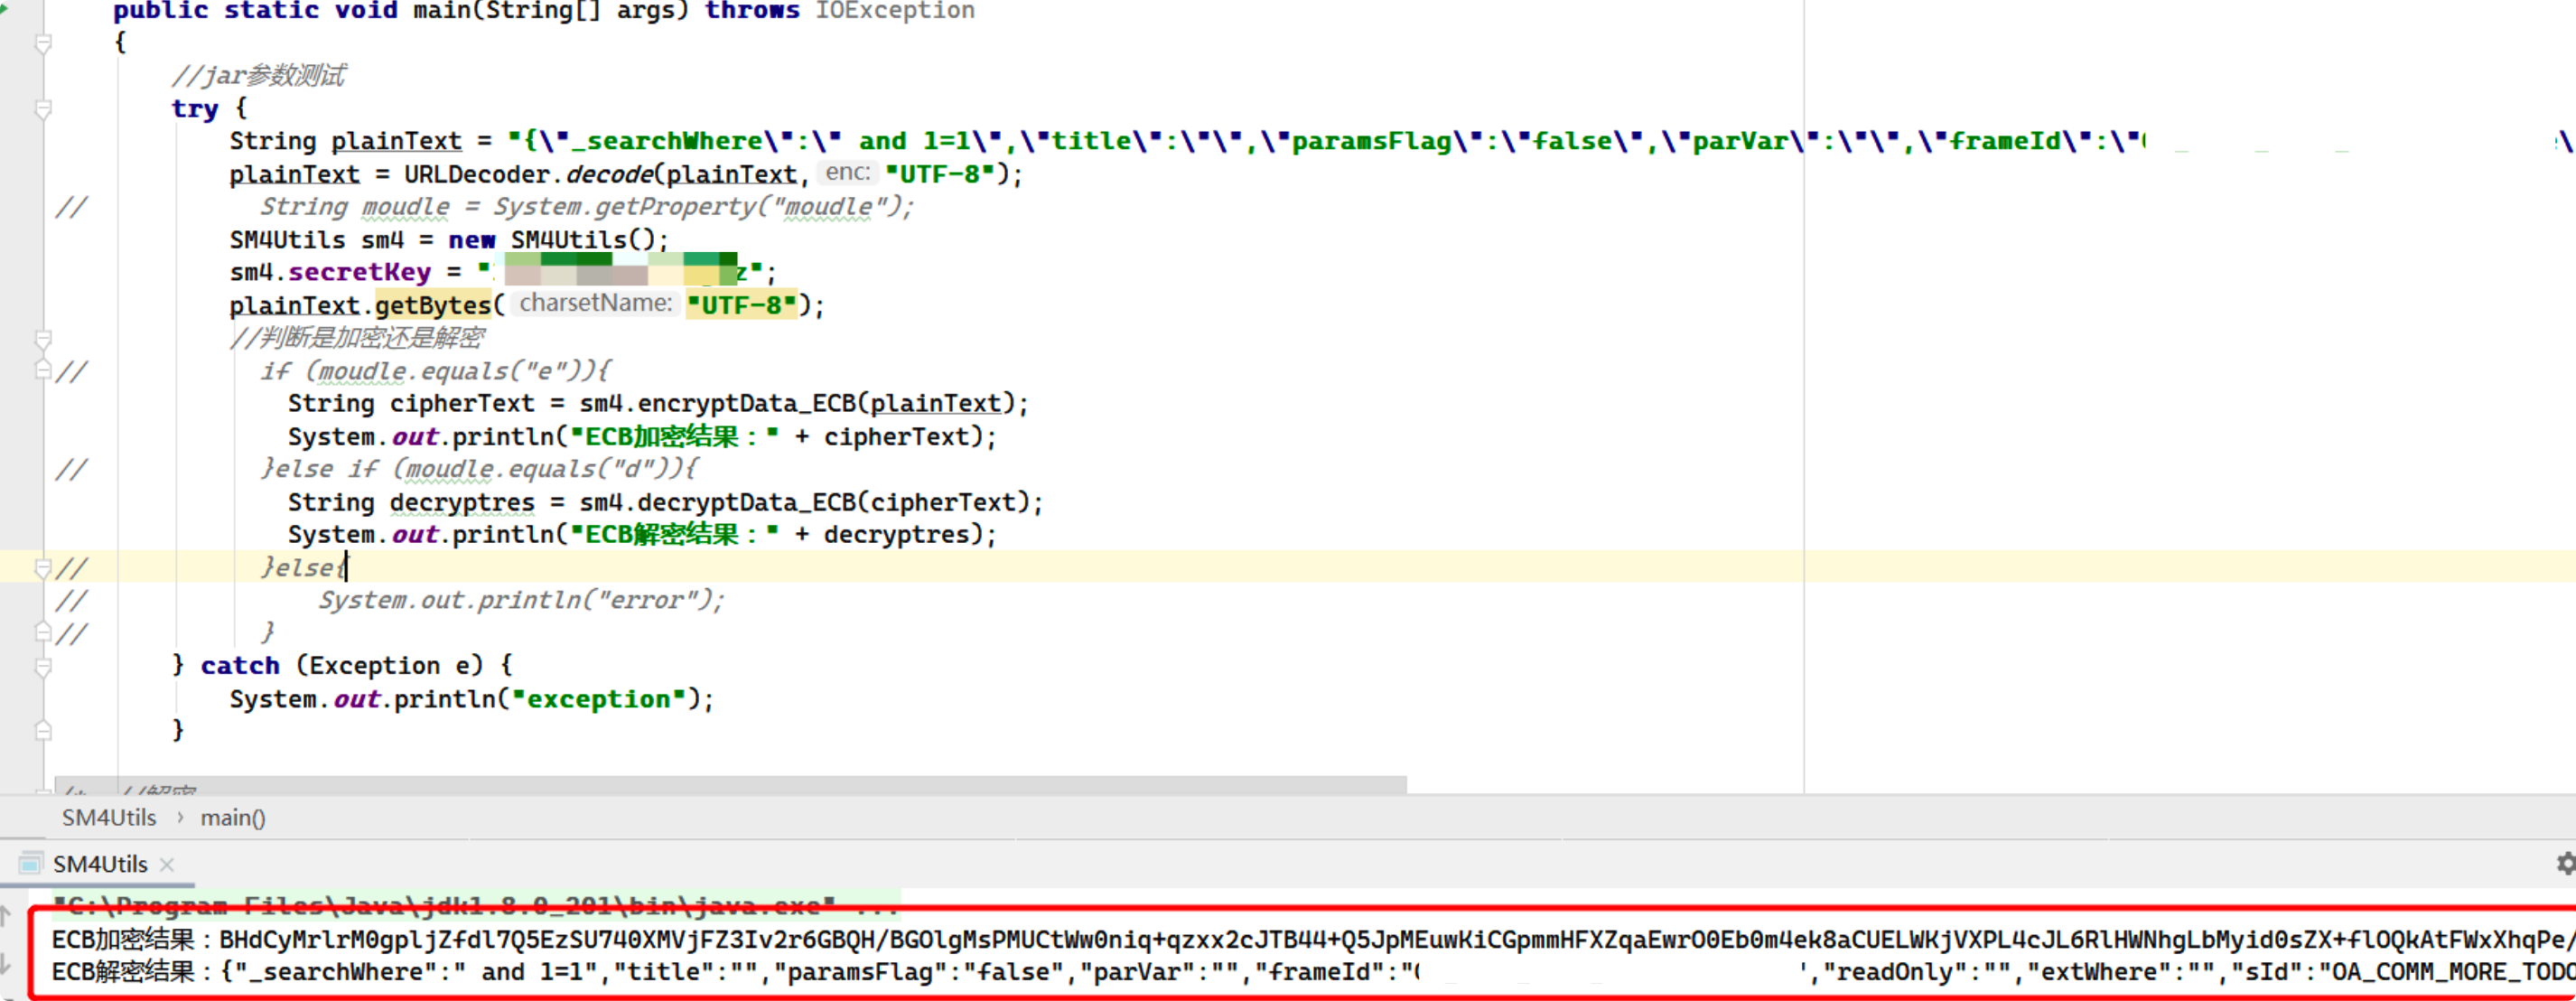Click the cipherText variable declaration
This screenshot has width=2576, height=1001.
click(462, 404)
